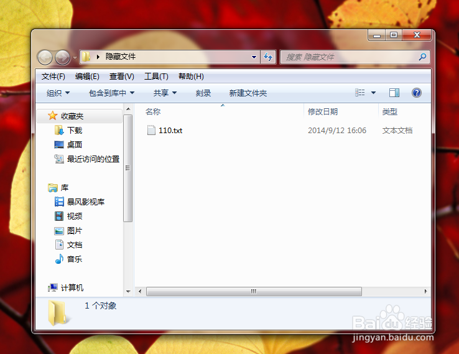The image size is (459, 354).
Task: Sort by the 类型 column header
Action: coord(389,111)
